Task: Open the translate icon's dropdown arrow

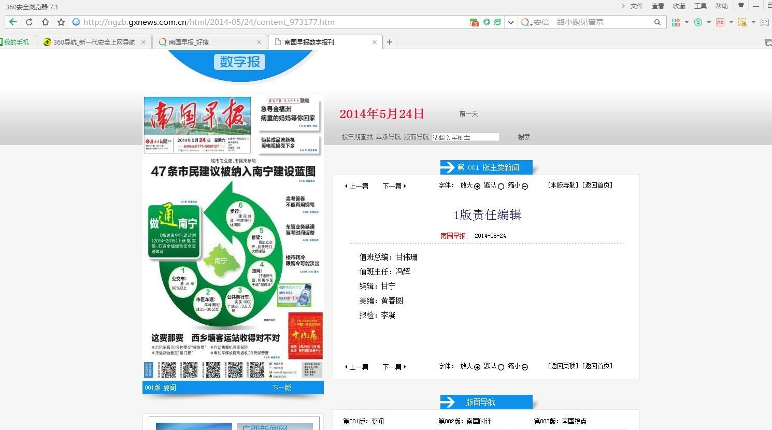Action: (731, 22)
